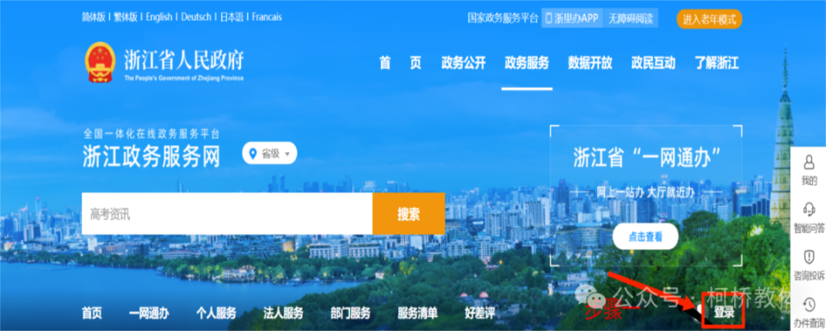Click the location pin in 省级 selector
The height and width of the screenshot is (331, 826).
pos(253,154)
